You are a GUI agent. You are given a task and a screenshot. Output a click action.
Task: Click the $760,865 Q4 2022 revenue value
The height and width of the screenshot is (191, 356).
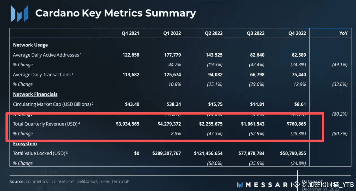(296, 124)
